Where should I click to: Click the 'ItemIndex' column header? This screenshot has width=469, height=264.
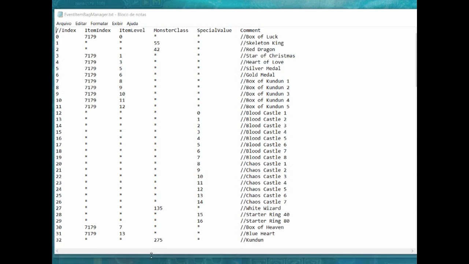point(97,30)
